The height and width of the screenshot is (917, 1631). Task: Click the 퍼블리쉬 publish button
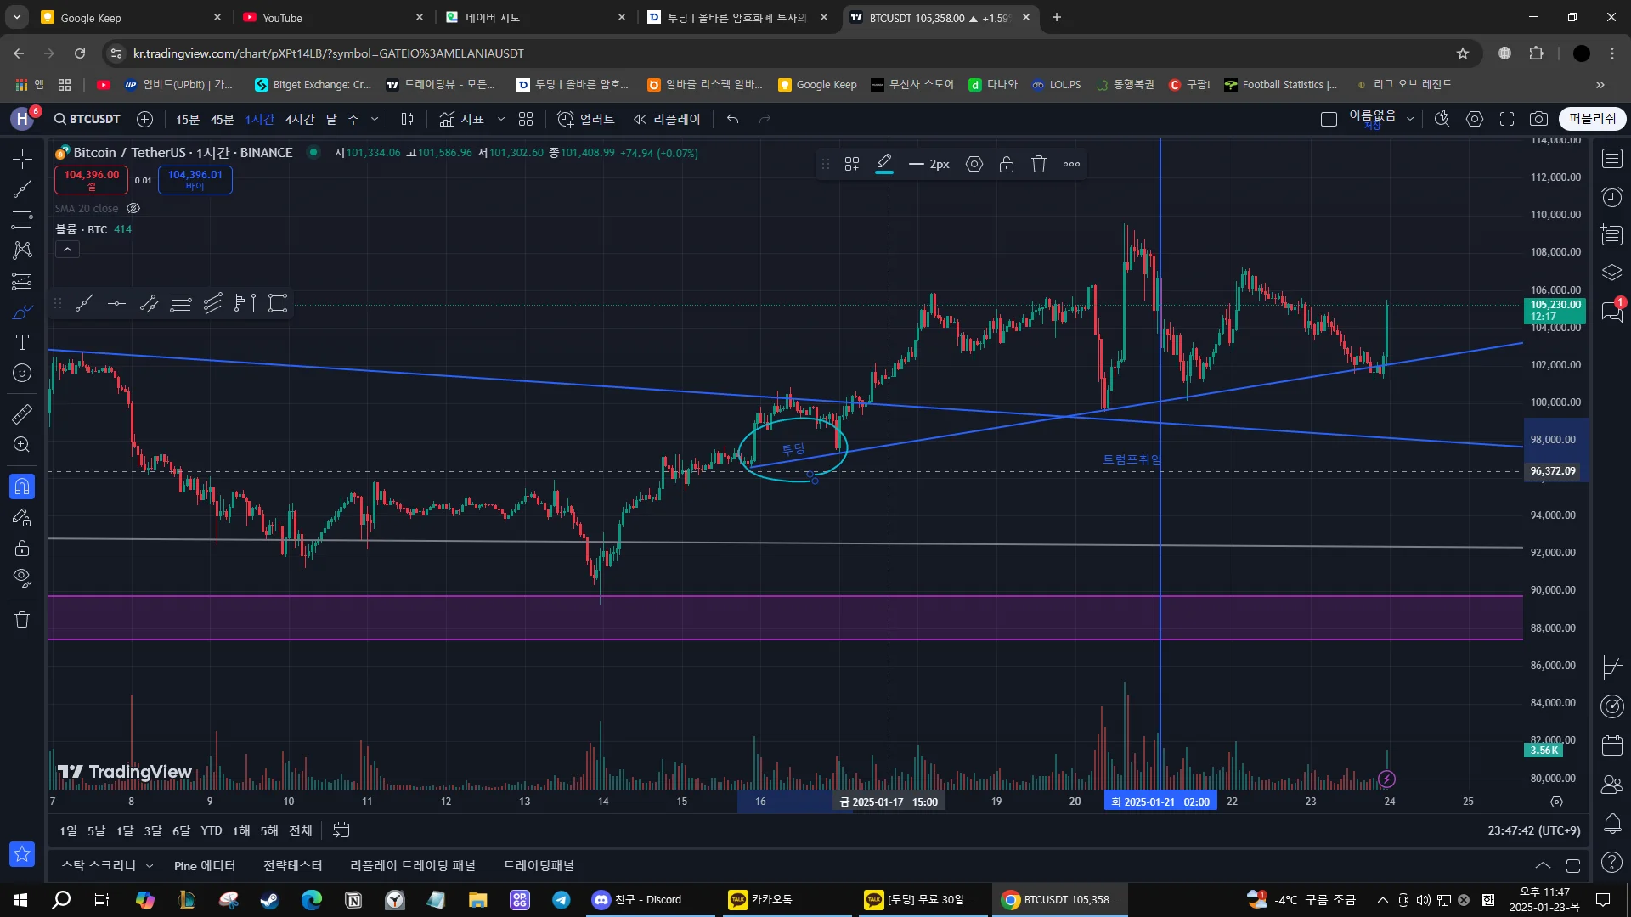pos(1591,119)
